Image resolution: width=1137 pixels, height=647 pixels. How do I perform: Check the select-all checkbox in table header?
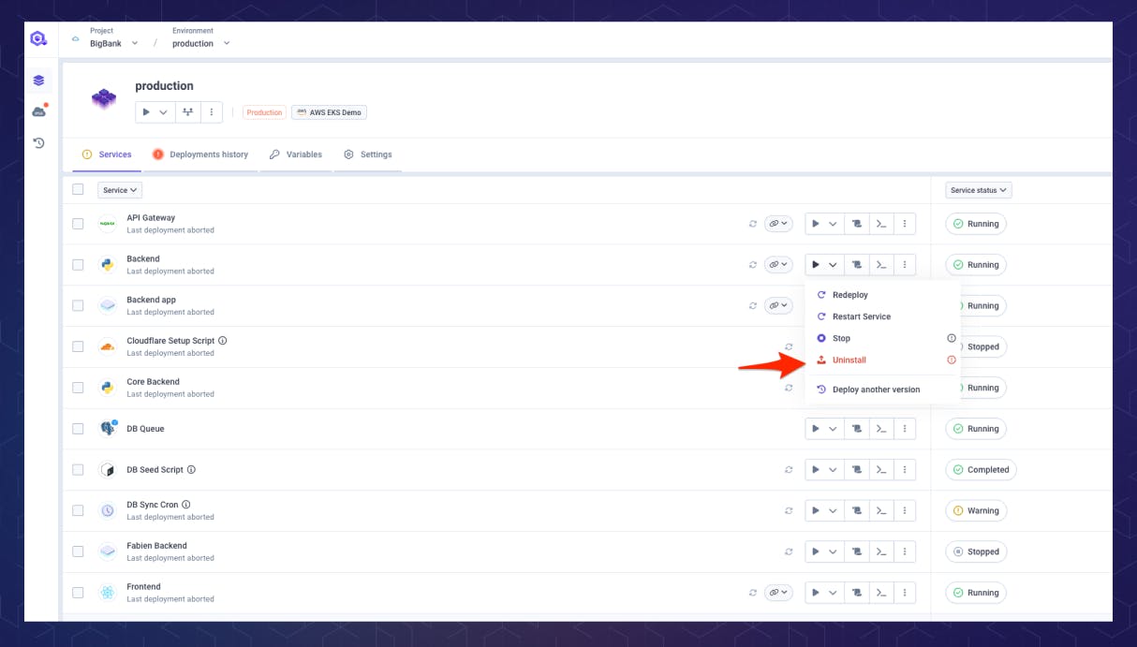78,189
